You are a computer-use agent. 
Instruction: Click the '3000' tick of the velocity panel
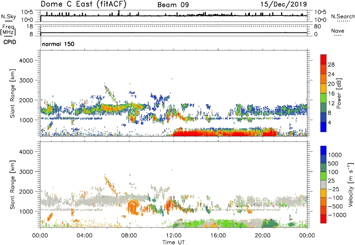click(26, 172)
